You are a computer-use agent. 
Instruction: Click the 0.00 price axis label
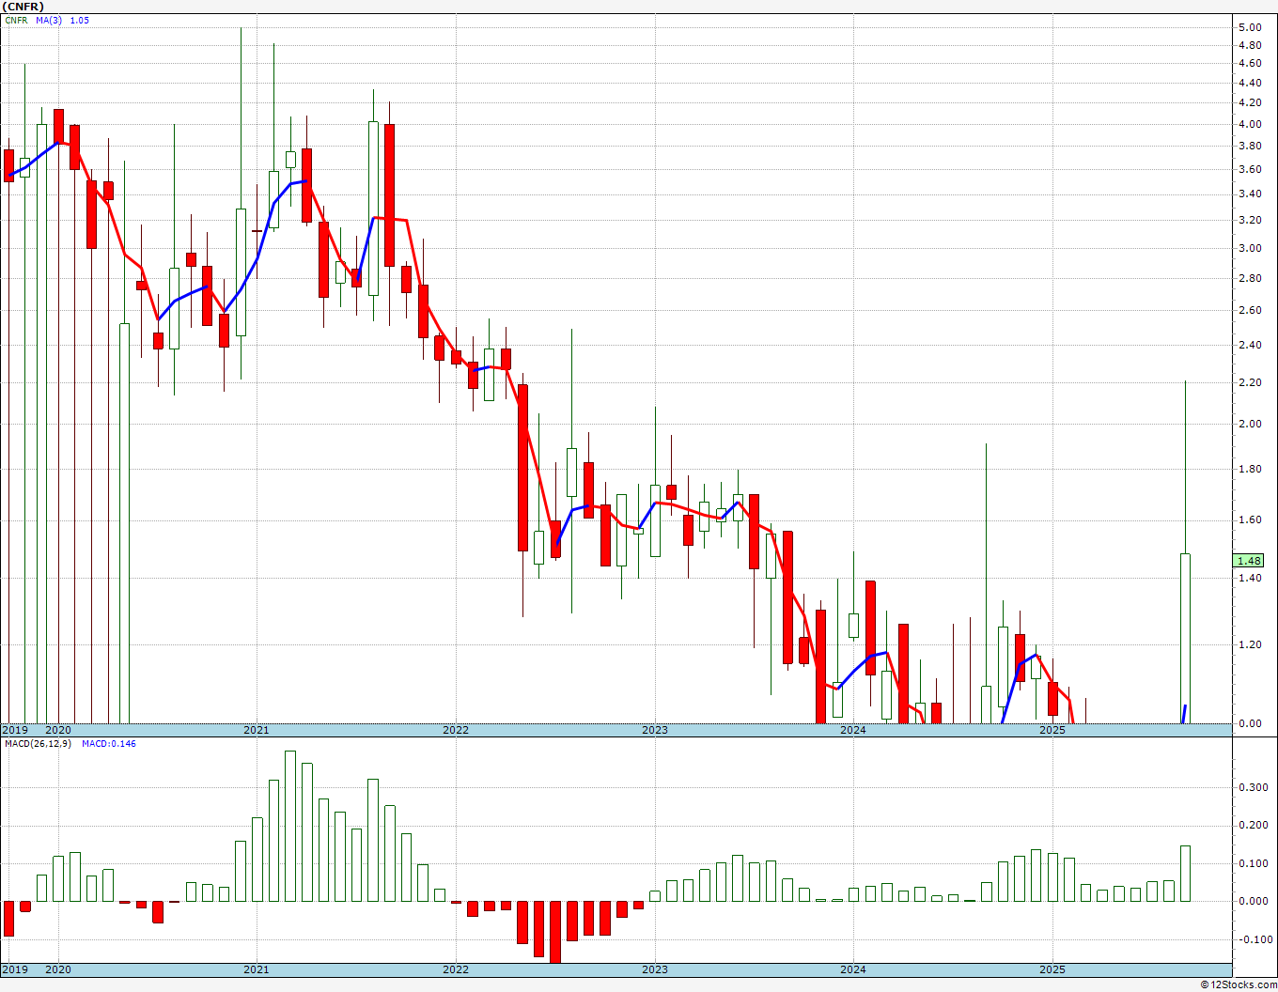[1249, 723]
